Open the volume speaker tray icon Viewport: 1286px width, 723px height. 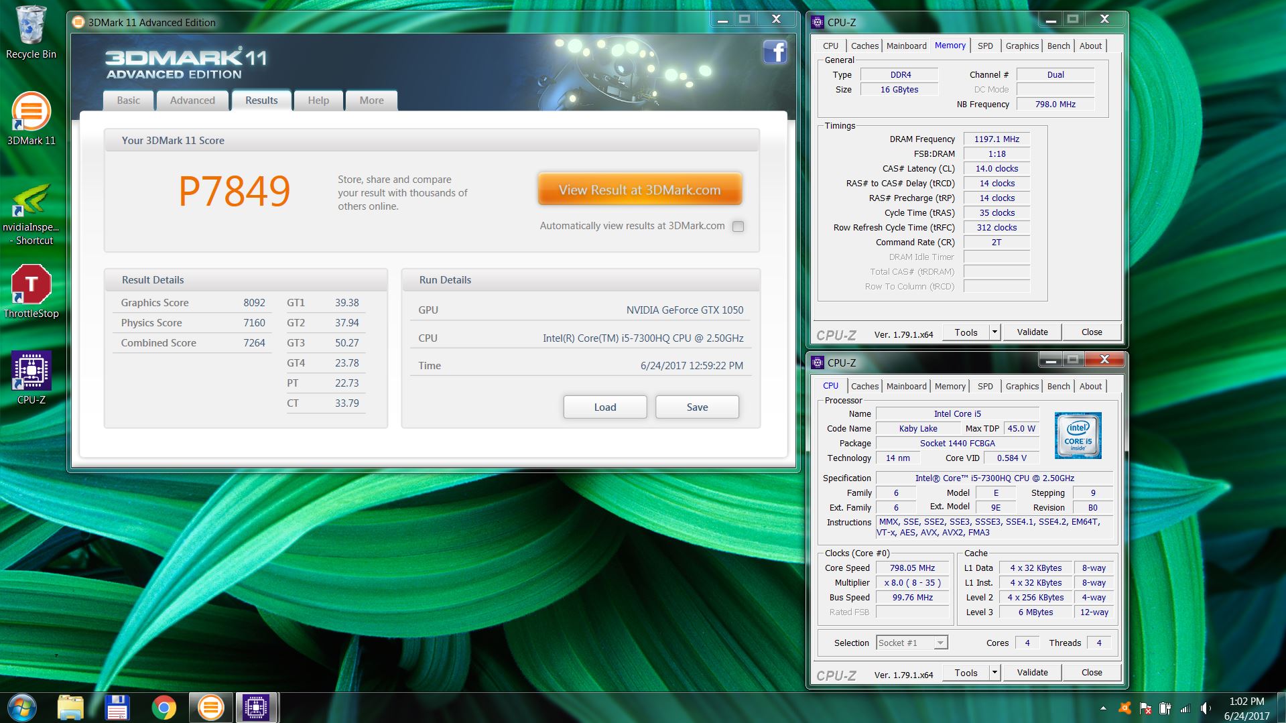pyautogui.click(x=1206, y=708)
